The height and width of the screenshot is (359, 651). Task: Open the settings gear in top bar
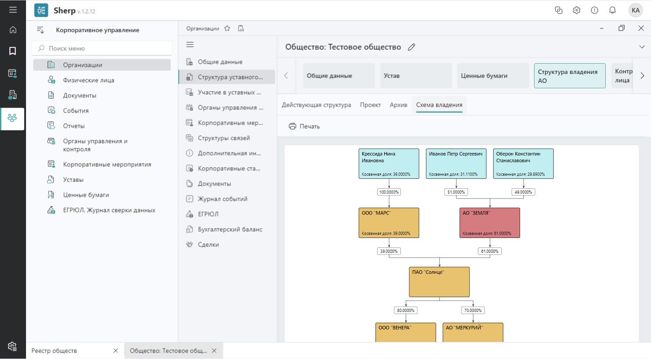[x=577, y=10]
